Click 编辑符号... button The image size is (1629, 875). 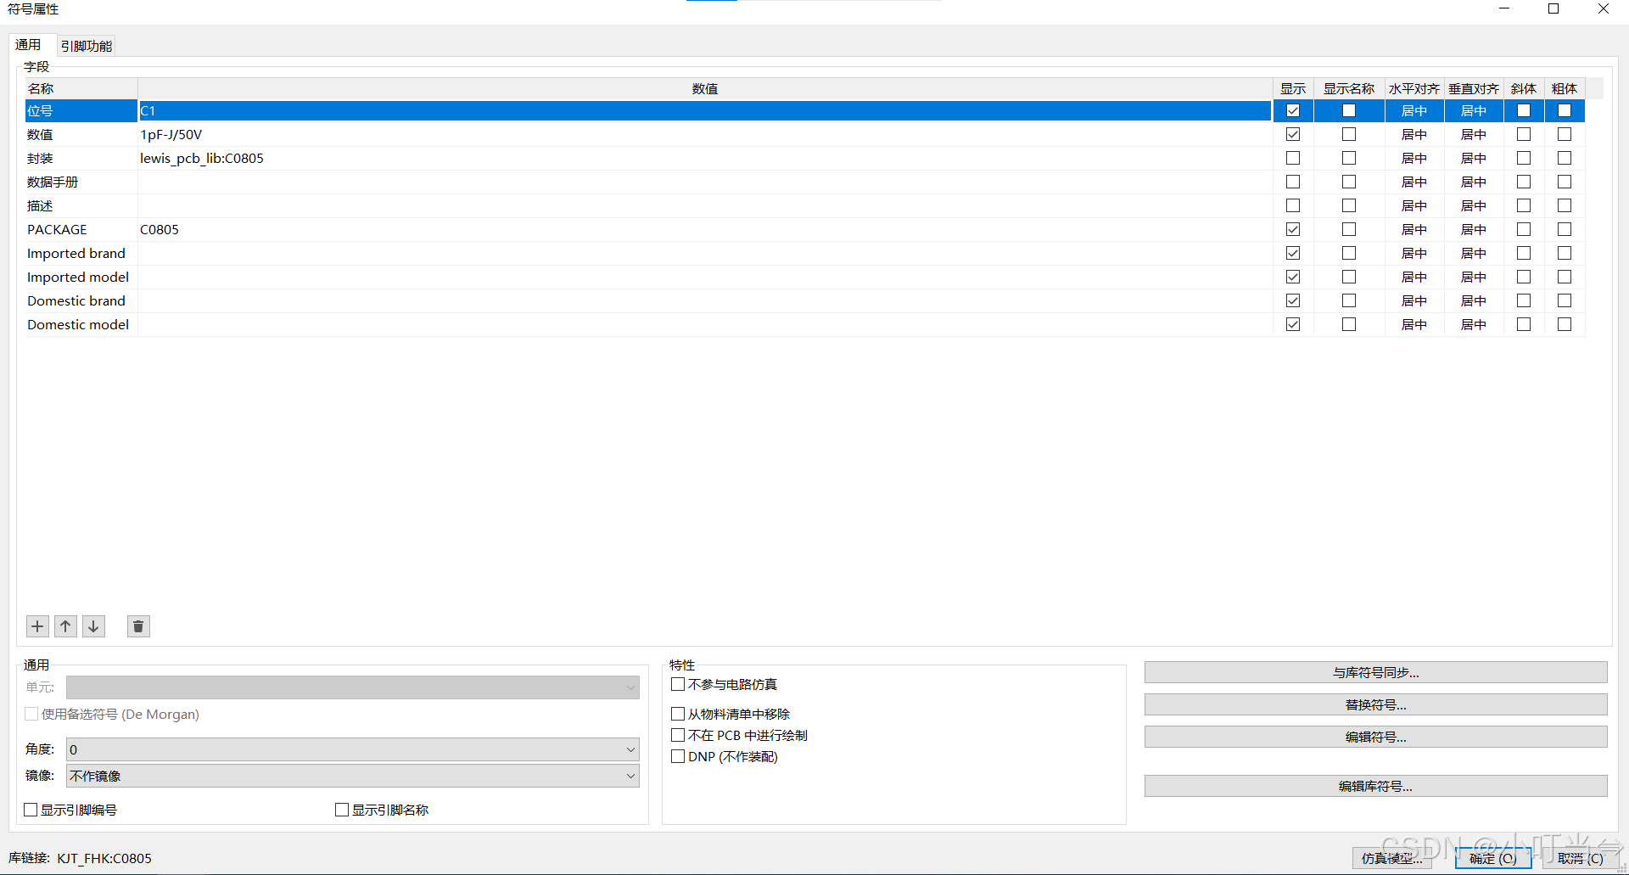(x=1375, y=737)
